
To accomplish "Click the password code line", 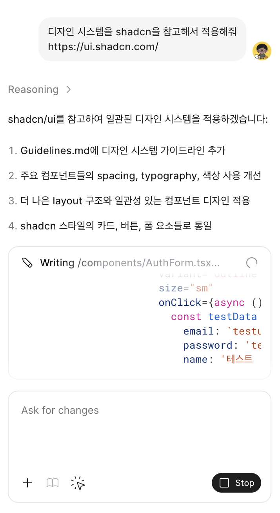I will (222, 345).
